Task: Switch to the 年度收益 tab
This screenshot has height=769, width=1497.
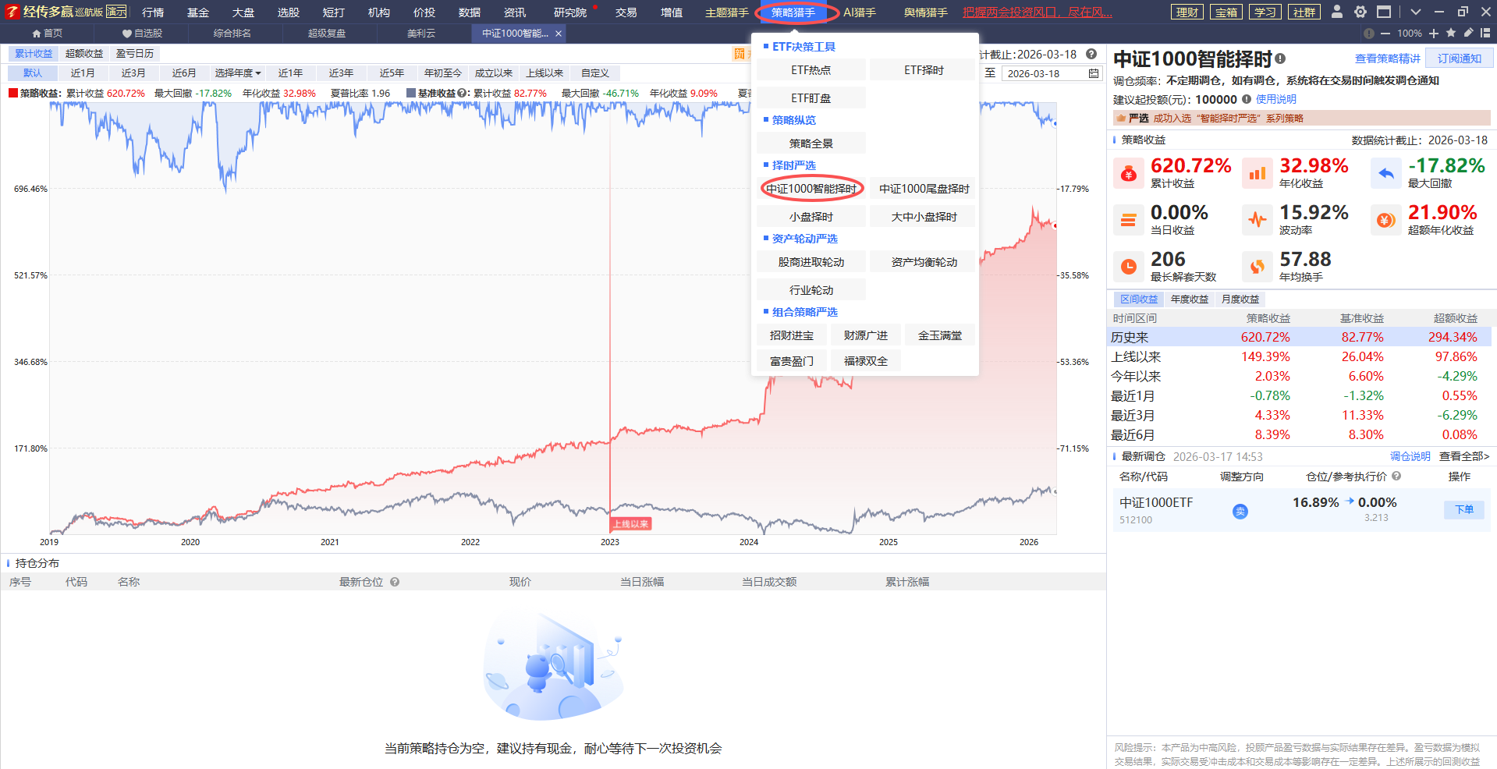Action: (x=1189, y=299)
